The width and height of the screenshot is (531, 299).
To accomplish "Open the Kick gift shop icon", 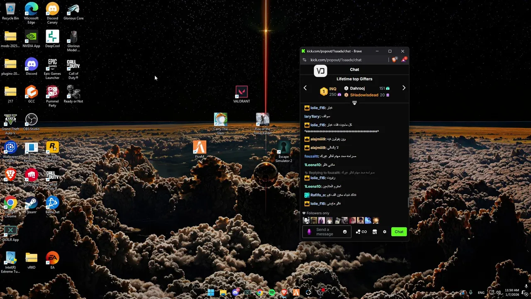I will click(x=375, y=232).
